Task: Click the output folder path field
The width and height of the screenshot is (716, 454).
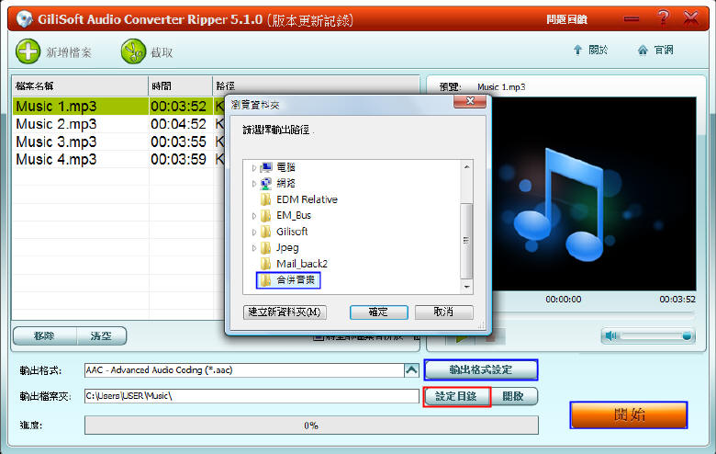Action: 251,396
